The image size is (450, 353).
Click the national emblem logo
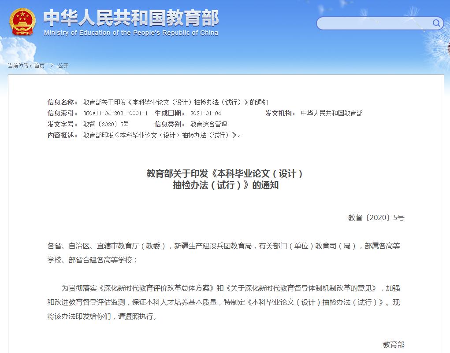(22, 22)
